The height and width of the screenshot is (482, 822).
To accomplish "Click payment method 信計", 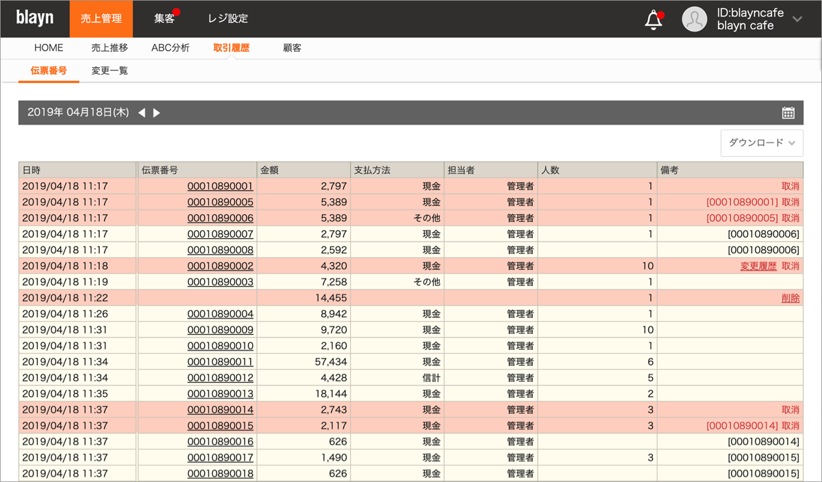I will coord(431,378).
